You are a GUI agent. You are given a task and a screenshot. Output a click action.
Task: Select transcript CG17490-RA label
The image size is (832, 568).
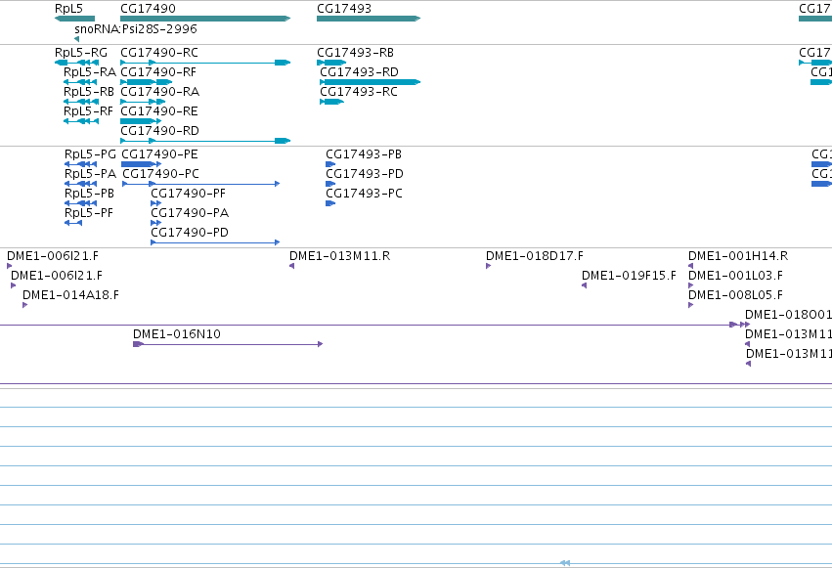click(x=159, y=92)
